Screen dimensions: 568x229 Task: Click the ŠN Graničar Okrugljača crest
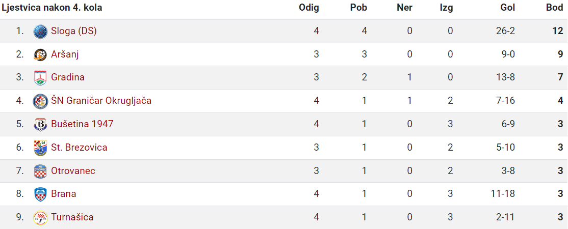40,101
